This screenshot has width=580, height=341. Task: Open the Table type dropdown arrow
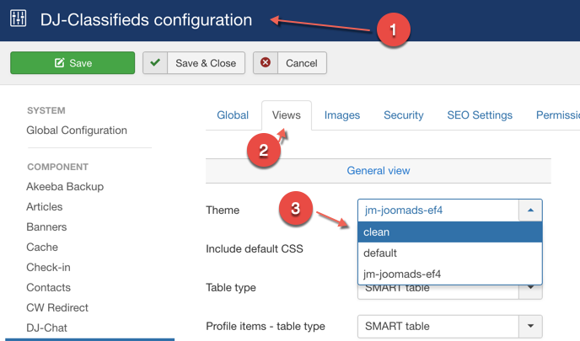pyautogui.click(x=530, y=288)
